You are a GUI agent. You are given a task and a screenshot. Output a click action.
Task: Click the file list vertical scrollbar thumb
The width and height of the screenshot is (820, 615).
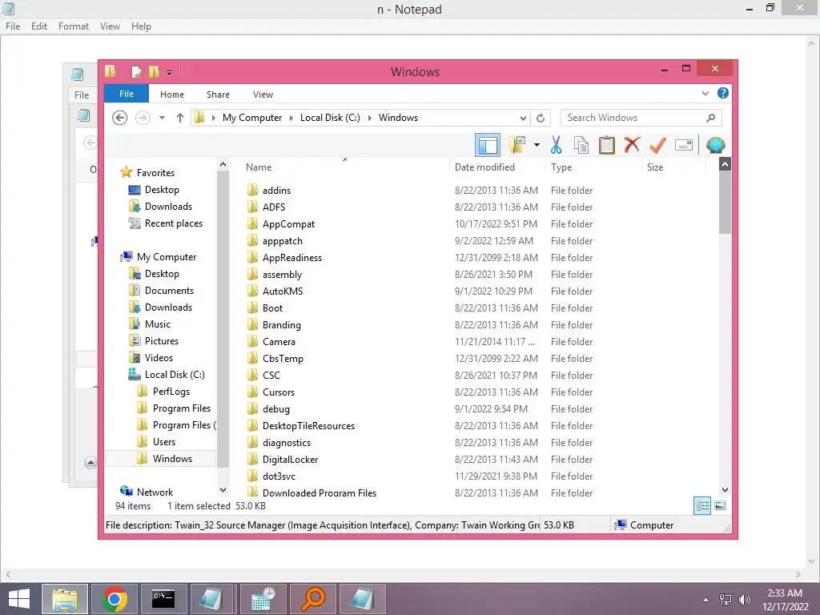pyautogui.click(x=725, y=202)
